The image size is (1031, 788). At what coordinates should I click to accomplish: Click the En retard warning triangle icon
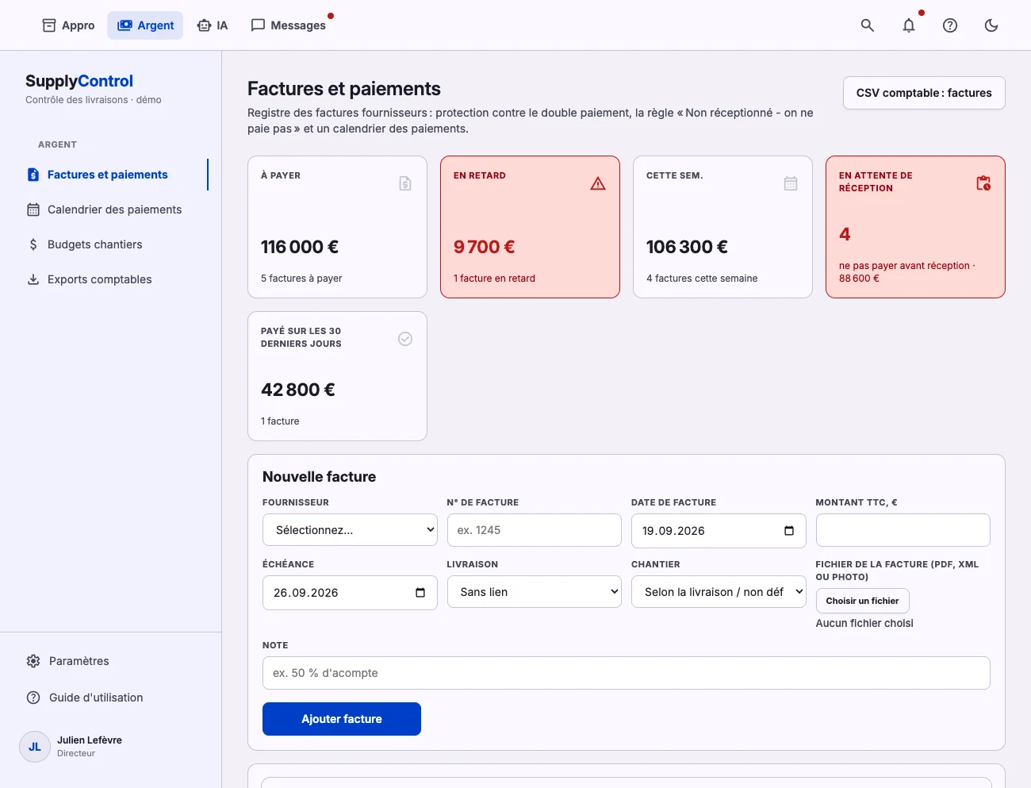point(598,183)
